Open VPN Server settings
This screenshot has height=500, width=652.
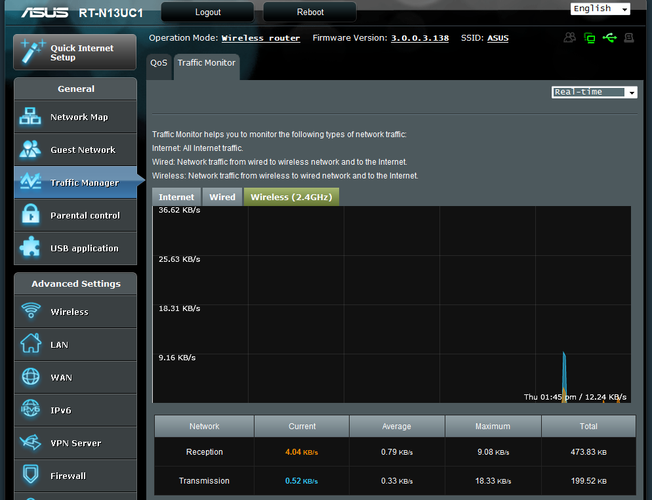(75, 444)
